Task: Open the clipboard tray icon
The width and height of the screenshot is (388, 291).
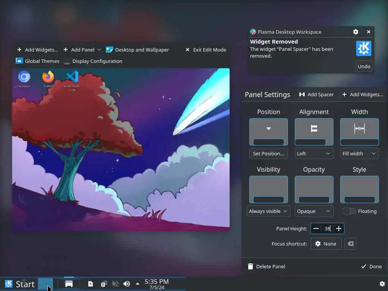Action: (x=104, y=284)
